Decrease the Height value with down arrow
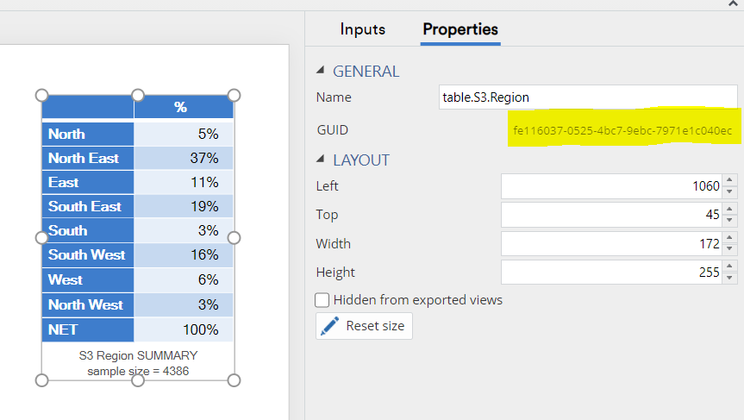The image size is (744, 420). click(730, 278)
